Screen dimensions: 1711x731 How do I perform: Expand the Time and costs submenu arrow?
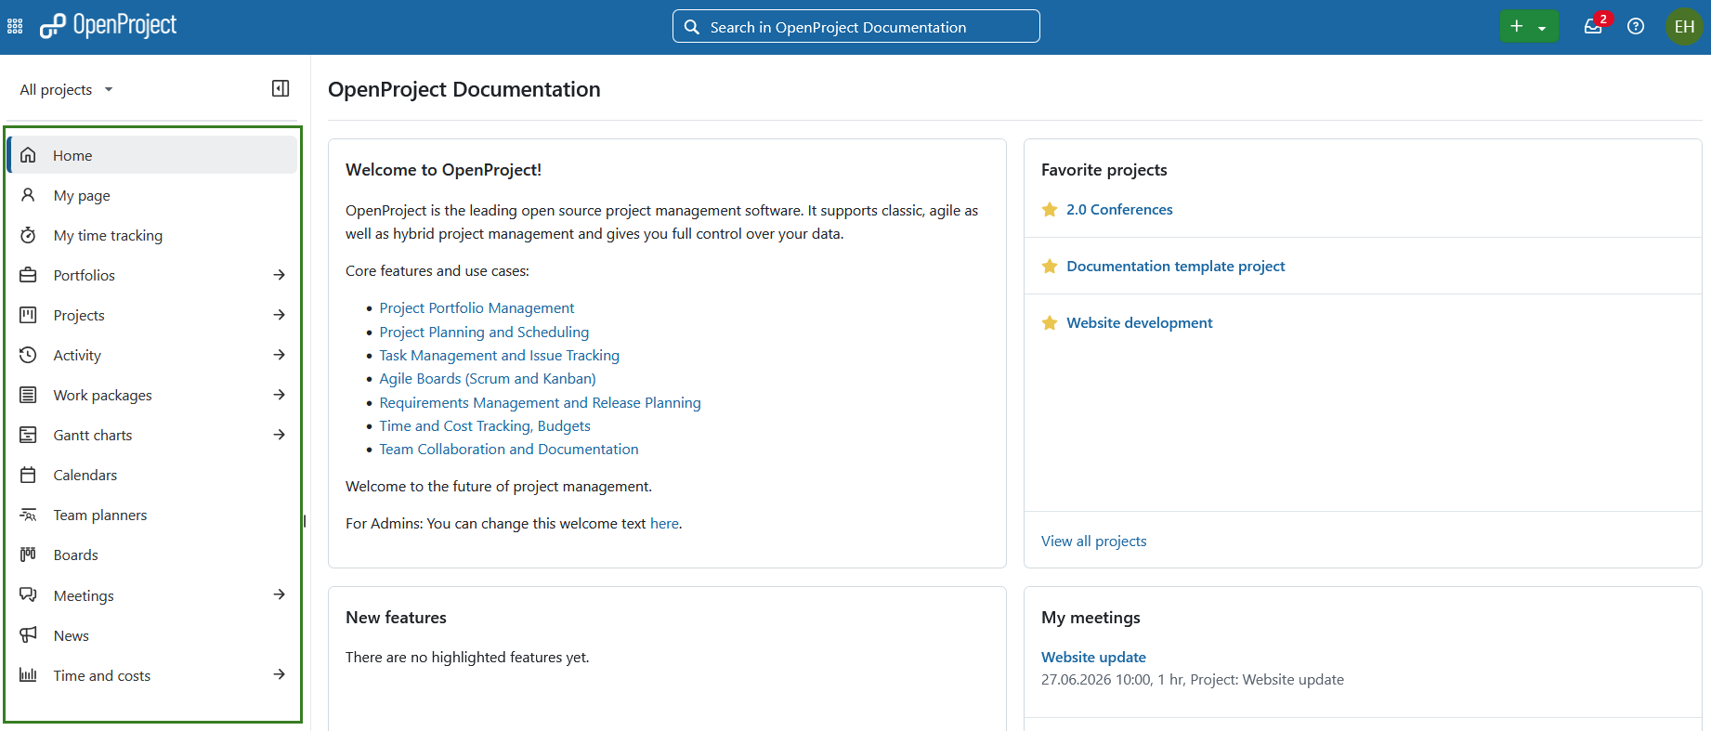pyautogui.click(x=279, y=674)
